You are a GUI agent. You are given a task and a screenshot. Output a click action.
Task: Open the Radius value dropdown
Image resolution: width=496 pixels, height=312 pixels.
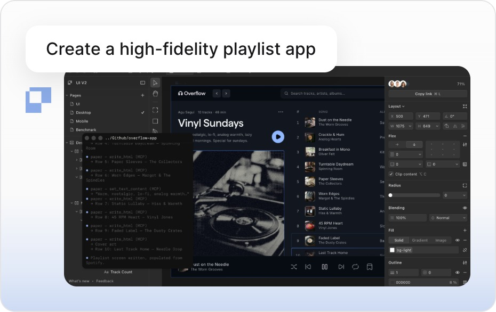tap(464, 195)
